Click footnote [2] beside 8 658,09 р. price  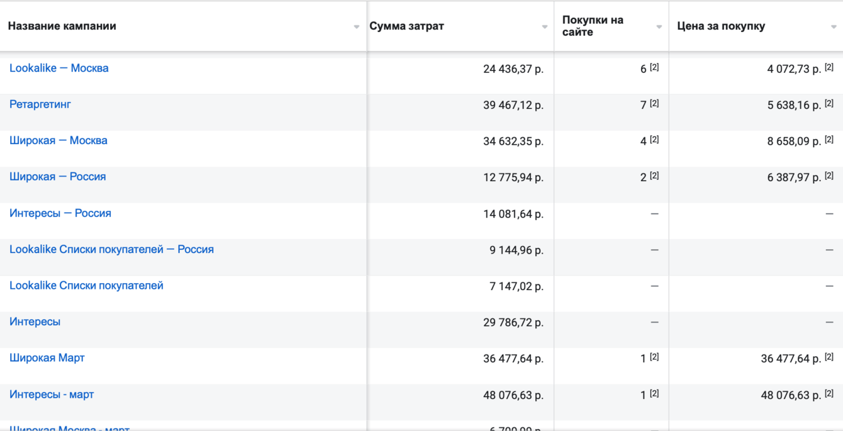[x=829, y=140]
